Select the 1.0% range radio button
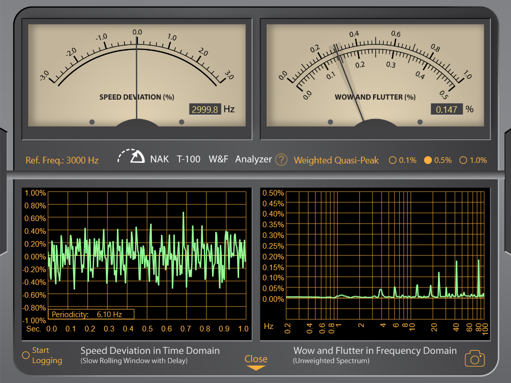511x383 pixels. 463,160
